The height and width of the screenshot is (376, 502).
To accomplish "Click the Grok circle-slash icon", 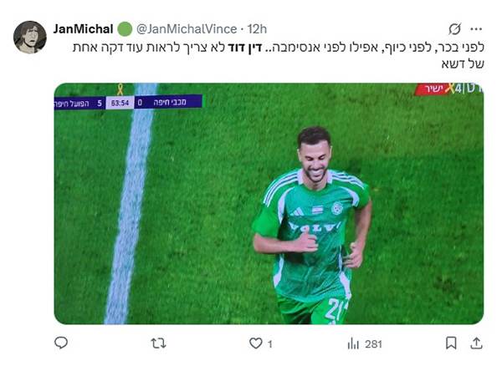I will [454, 29].
